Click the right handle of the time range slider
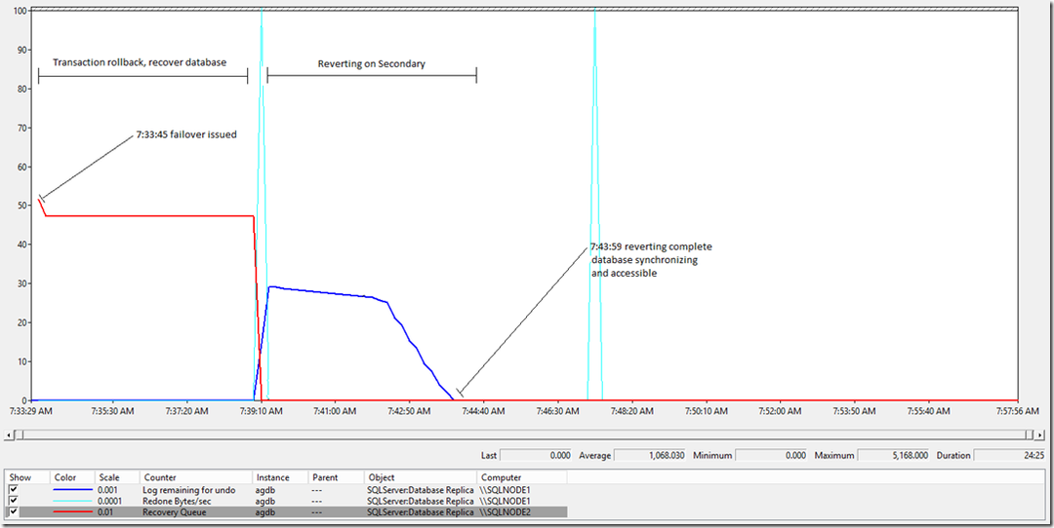 click(1031, 435)
